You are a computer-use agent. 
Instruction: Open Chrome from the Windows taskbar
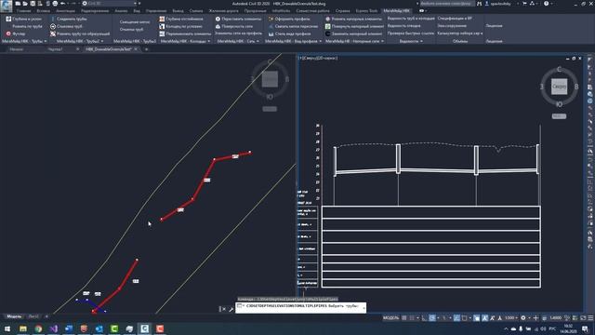point(38,328)
